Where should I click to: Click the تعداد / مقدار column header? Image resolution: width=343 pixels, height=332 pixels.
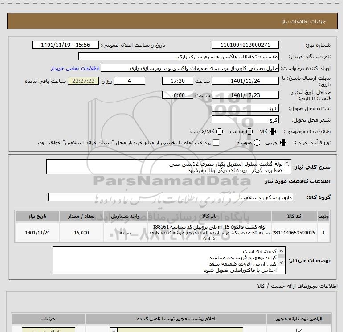[x=82, y=216]
